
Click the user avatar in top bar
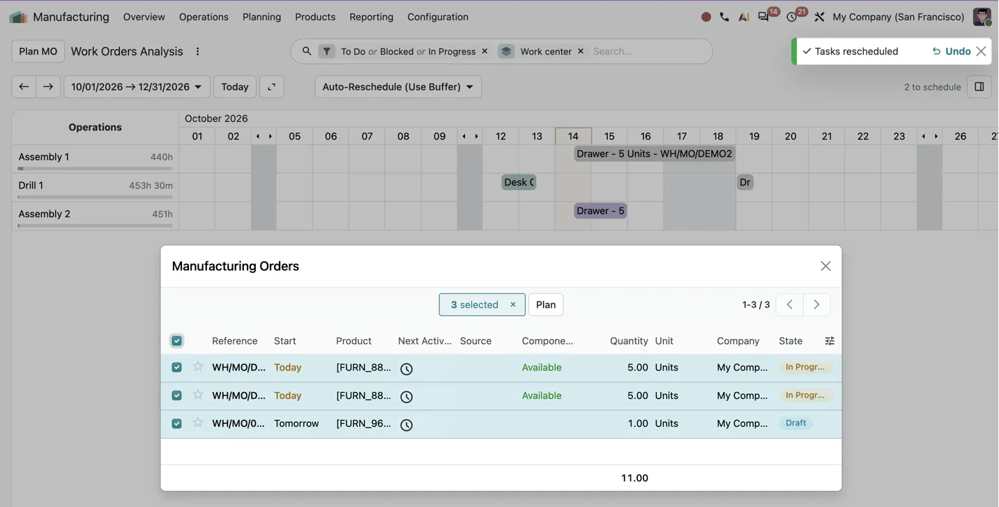point(982,17)
